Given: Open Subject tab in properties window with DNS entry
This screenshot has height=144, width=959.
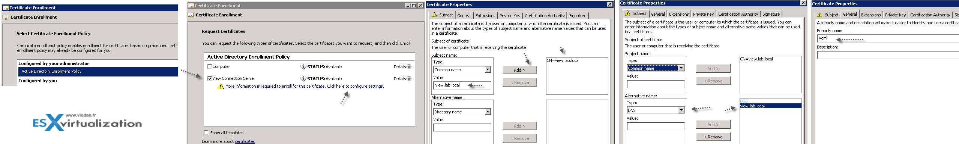Looking at the screenshot, I should (x=636, y=13).
